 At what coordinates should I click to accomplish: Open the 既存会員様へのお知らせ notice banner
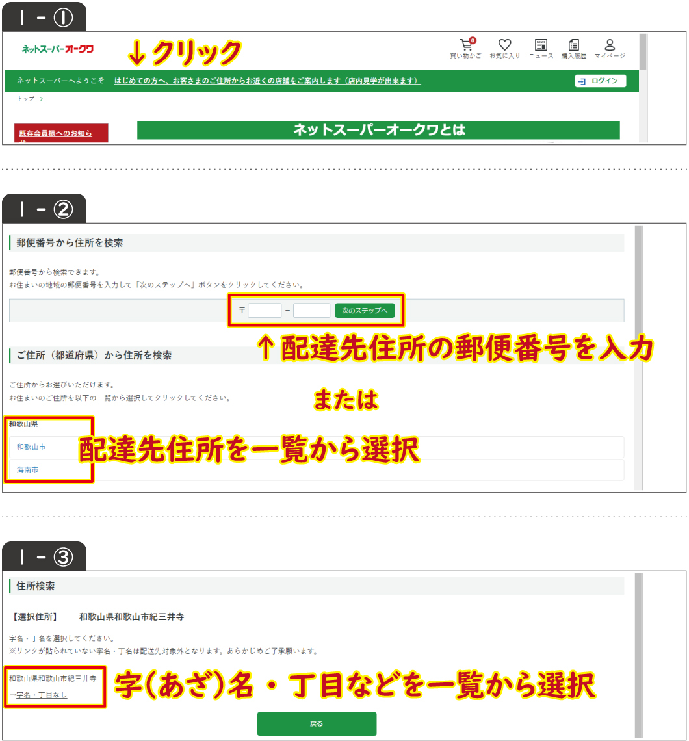[x=61, y=133]
